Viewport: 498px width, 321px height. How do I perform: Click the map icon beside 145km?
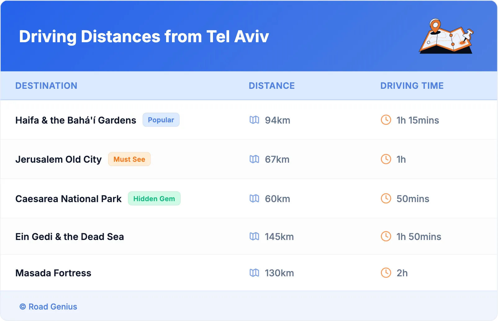[254, 237]
